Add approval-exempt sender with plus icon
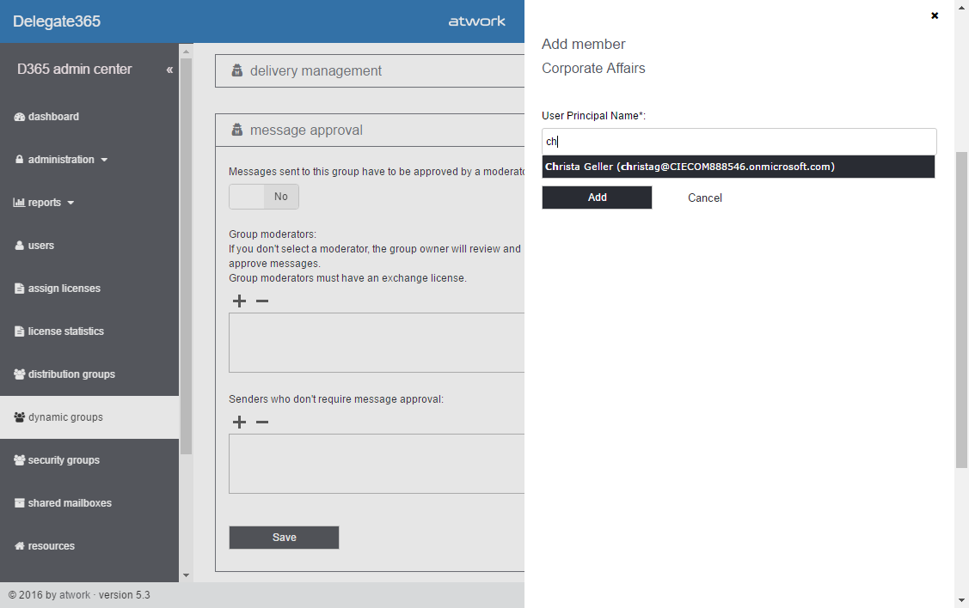Viewport: 969px width, 608px height. pos(239,422)
